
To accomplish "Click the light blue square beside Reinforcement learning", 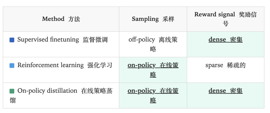I will 12,66.
